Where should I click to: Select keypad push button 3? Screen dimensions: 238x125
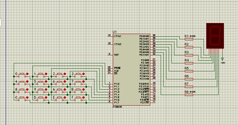point(78,75)
